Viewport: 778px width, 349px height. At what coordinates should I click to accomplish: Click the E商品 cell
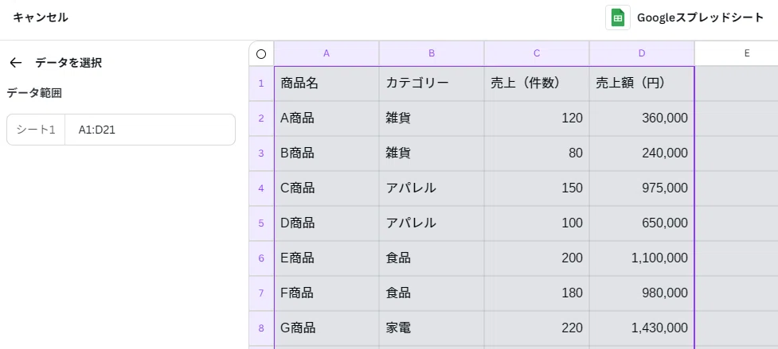326,258
